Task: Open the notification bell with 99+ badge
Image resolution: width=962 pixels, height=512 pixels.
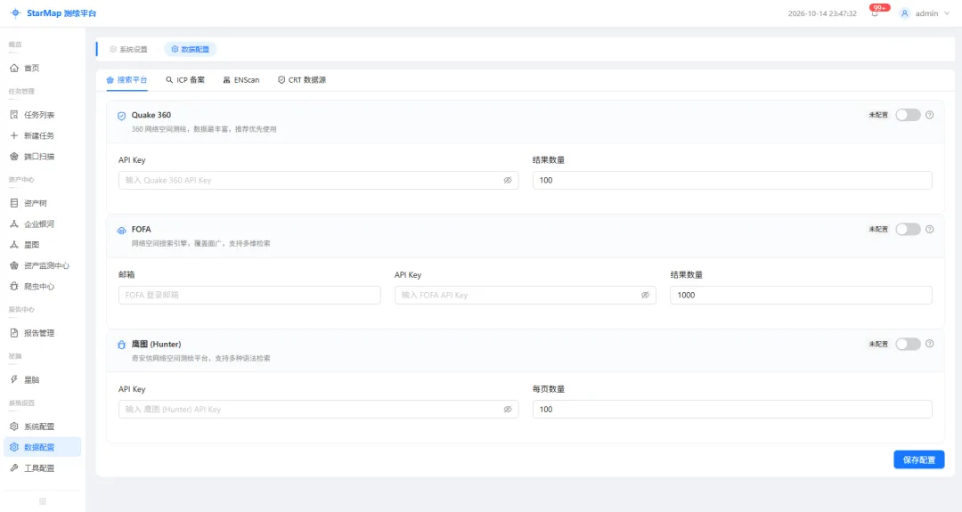Action: (875, 12)
